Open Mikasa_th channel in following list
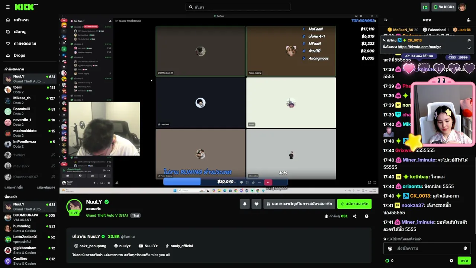This screenshot has width=476, height=268. click(30, 100)
